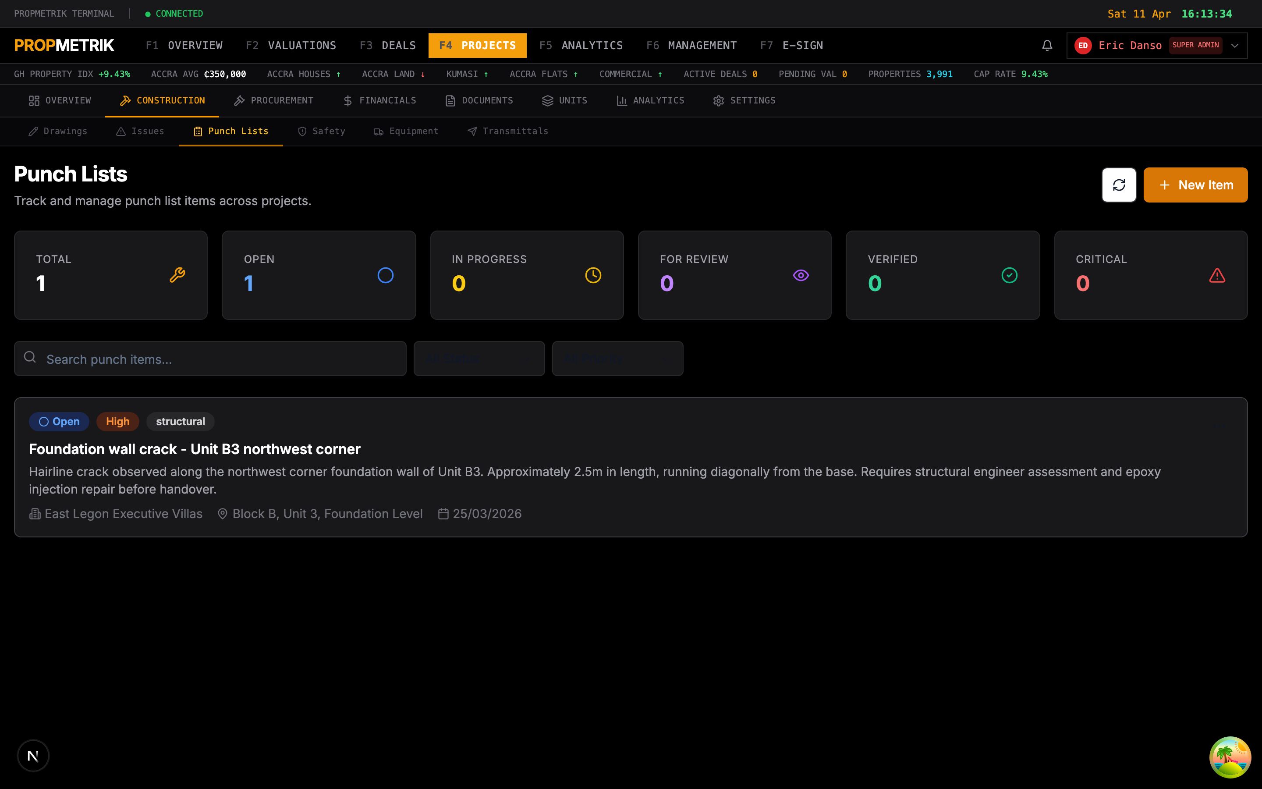The height and width of the screenshot is (789, 1262).
Task: Click the search magnifier icon
Action: coord(30,357)
